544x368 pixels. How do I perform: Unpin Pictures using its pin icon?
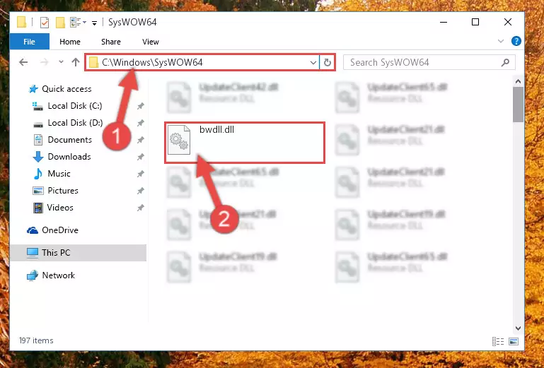pyautogui.click(x=141, y=191)
